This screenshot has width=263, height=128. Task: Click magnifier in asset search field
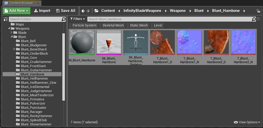click(x=254, y=19)
